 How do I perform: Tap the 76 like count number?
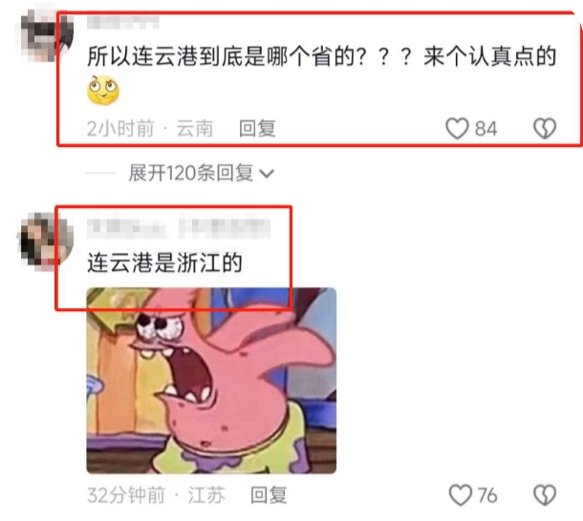(487, 495)
